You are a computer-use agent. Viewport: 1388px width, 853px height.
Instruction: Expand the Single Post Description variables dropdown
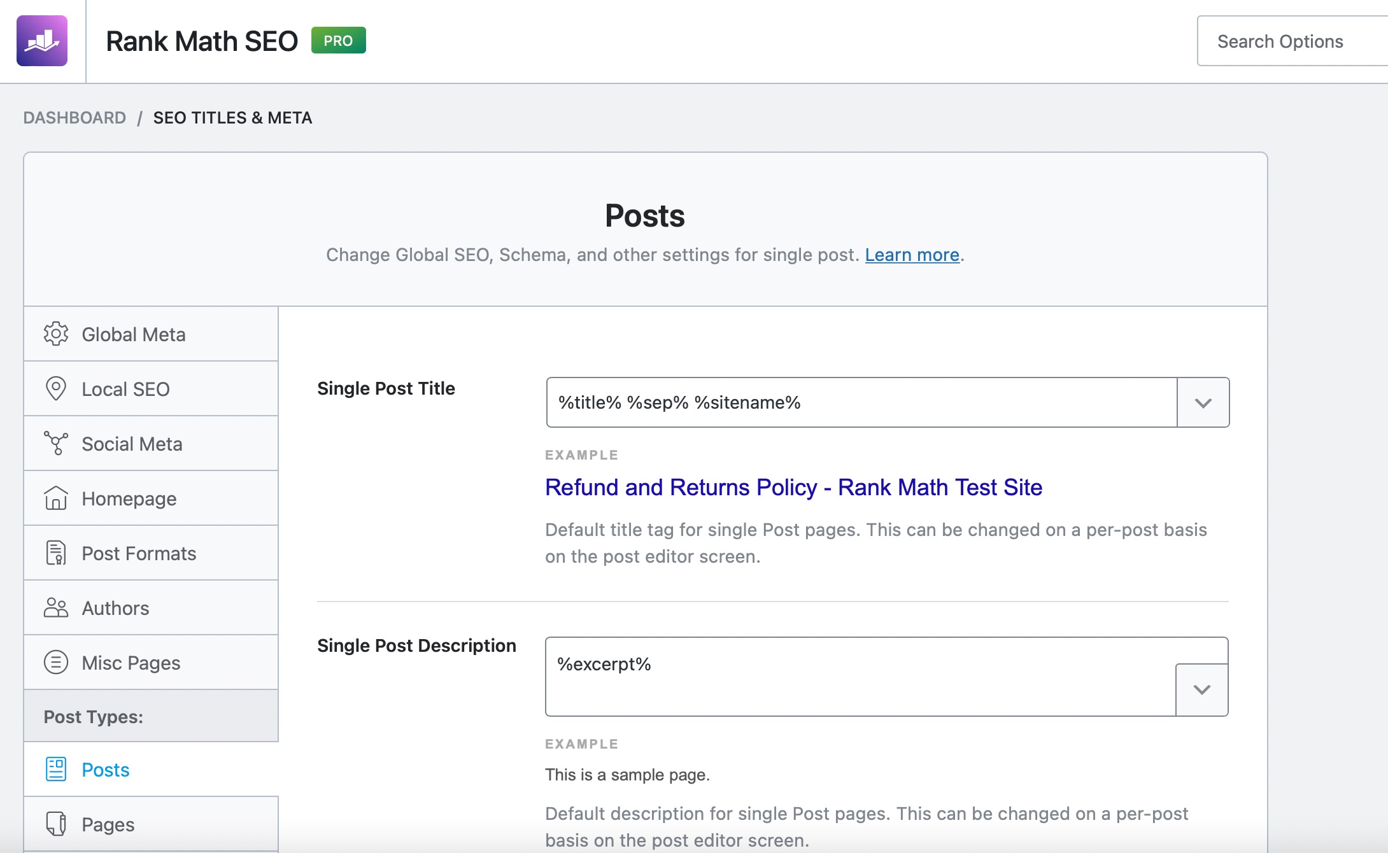click(1202, 689)
